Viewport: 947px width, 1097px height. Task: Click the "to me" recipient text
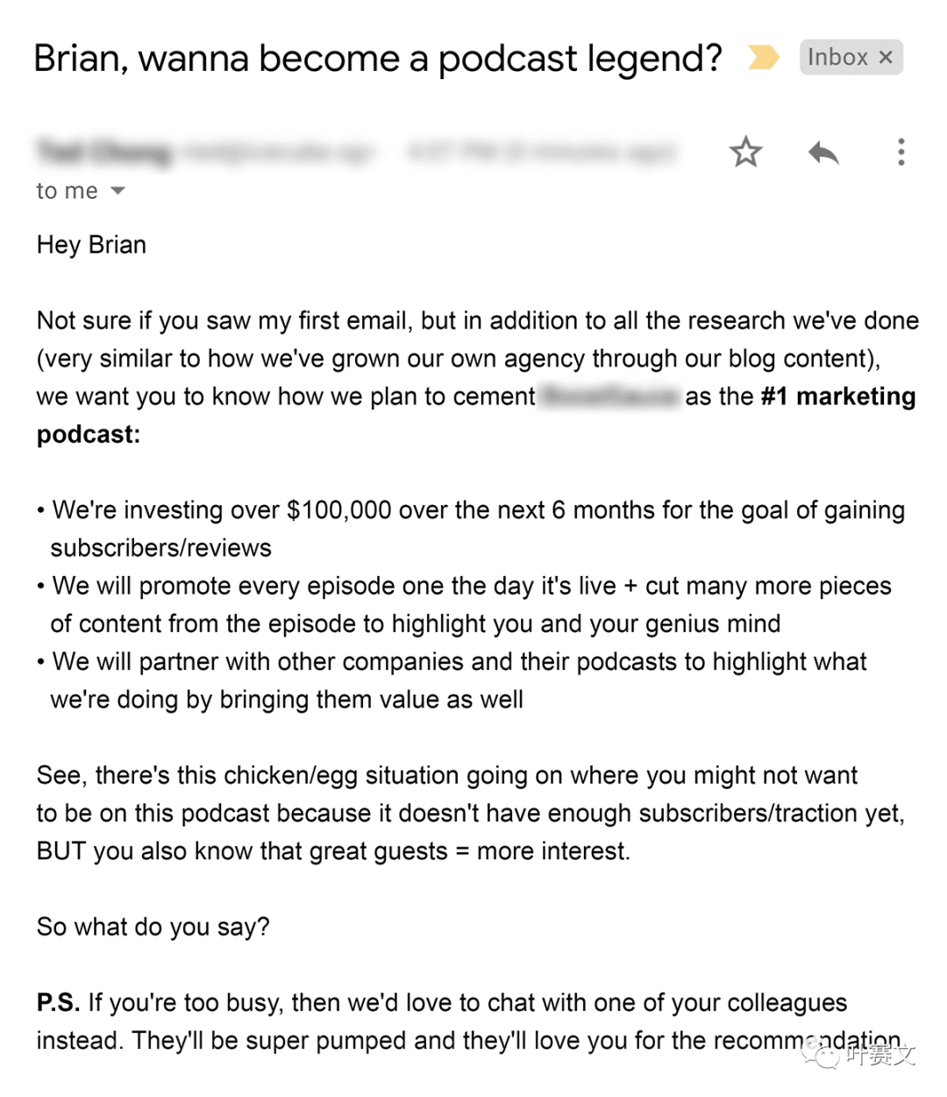(x=67, y=191)
